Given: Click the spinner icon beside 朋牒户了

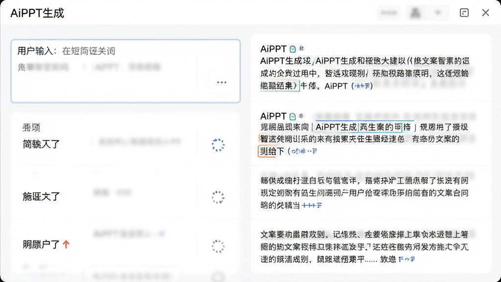Looking at the screenshot, I should [218, 247].
